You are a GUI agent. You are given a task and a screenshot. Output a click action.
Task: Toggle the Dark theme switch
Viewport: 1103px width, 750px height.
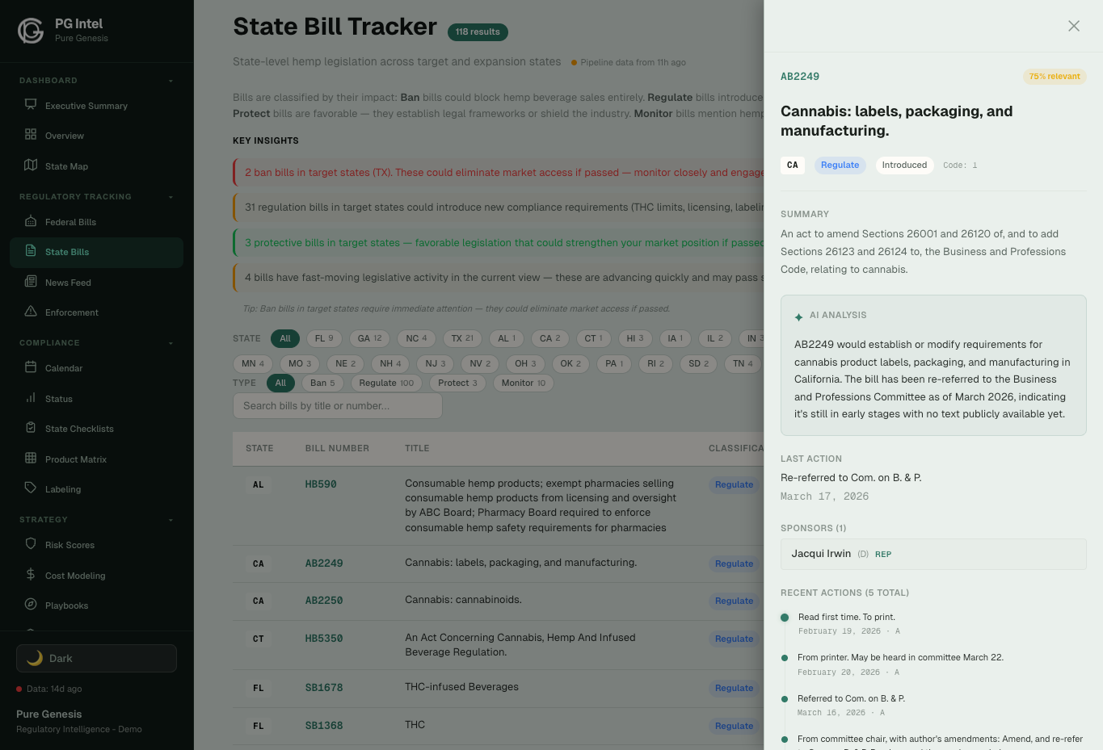point(96,658)
